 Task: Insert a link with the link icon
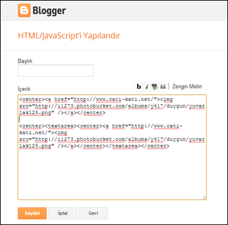click(x=154, y=87)
